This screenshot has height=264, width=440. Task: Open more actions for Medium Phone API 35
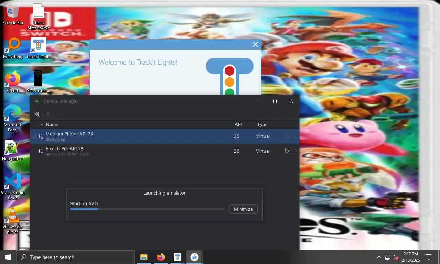[295, 136]
